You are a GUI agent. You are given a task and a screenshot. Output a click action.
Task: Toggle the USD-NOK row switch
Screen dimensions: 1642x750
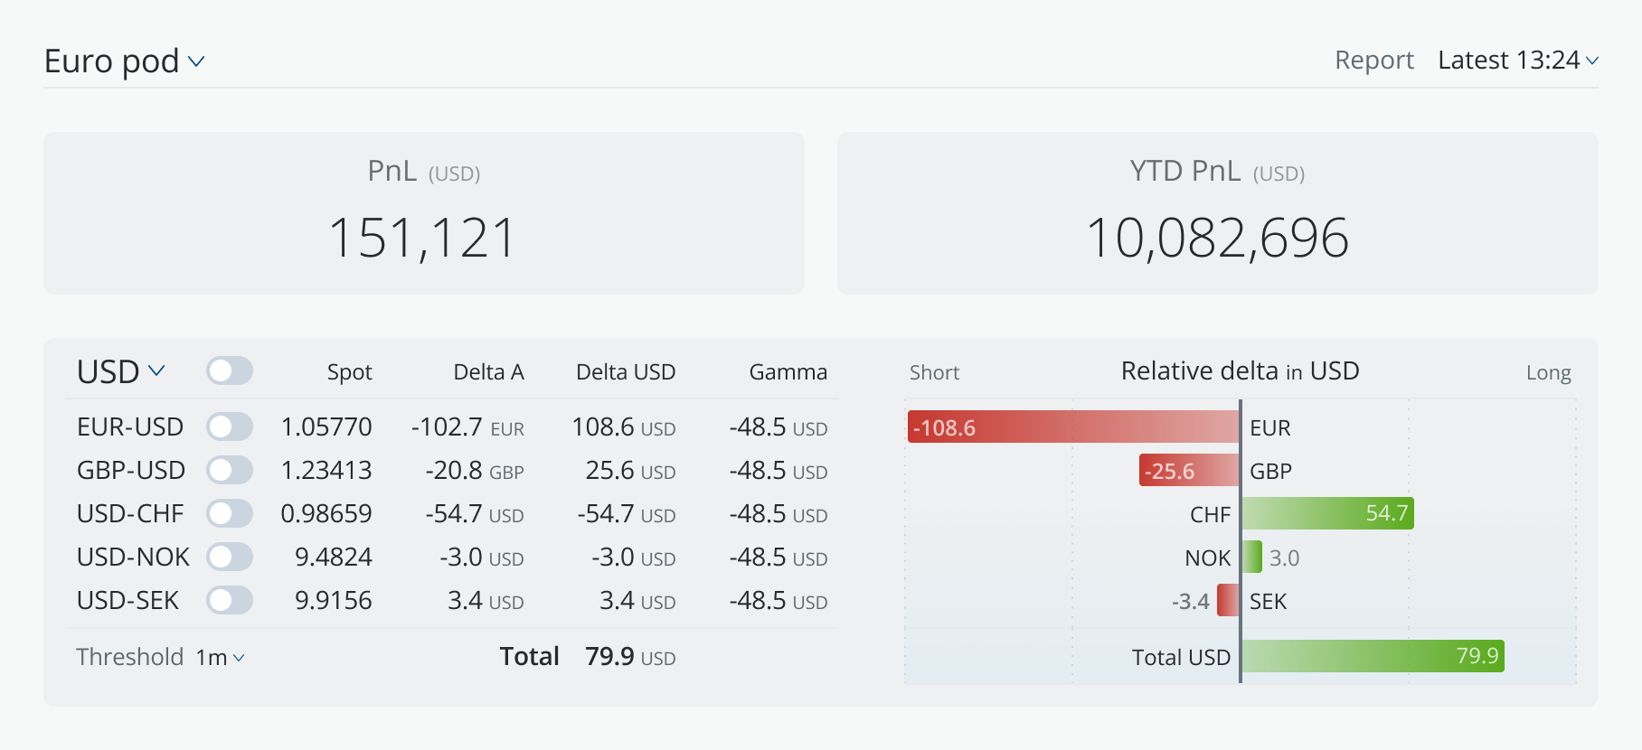tap(230, 557)
